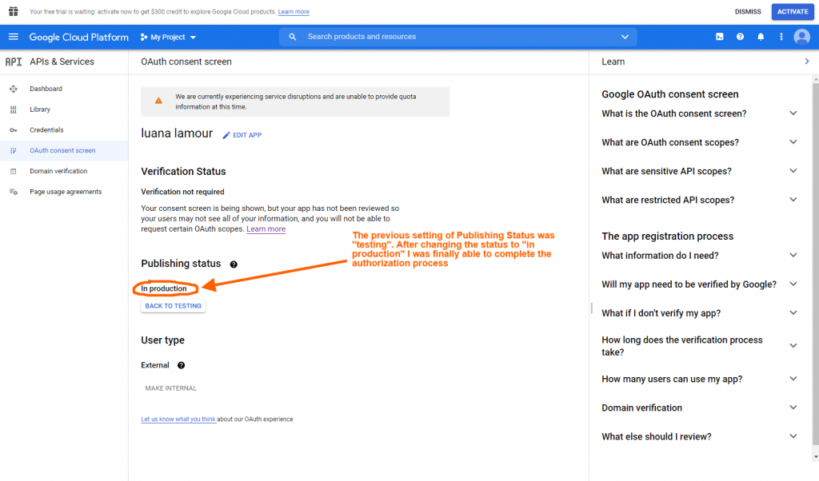
Task: Click Google Cloud Platform logo text
Action: 79,37
